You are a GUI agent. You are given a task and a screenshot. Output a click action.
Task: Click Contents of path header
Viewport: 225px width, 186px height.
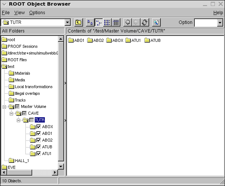pos(145,31)
